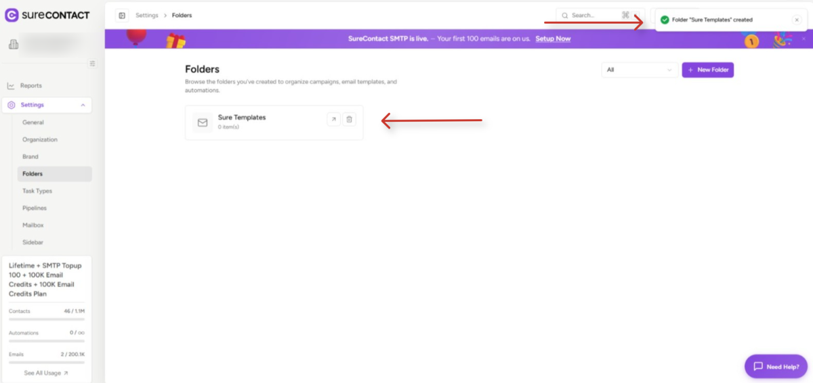Click the Folders breadcrumb
This screenshot has height=383, width=813.
(182, 15)
